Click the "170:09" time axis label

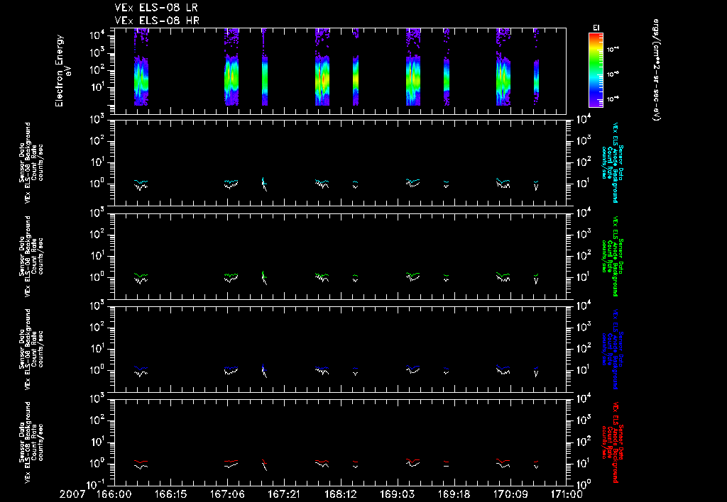(x=510, y=494)
